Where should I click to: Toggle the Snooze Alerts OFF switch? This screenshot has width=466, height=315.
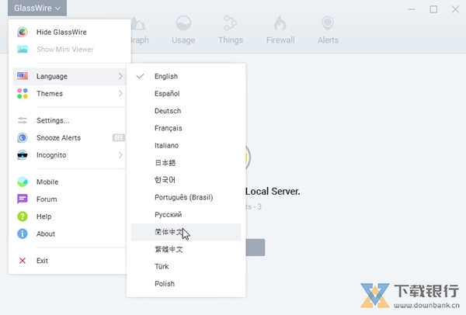click(x=119, y=138)
